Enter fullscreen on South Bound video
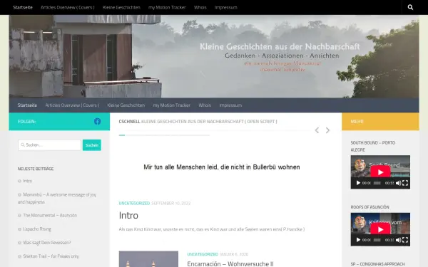Image resolution: width=428 pixels, height=267 pixels. click(x=405, y=183)
